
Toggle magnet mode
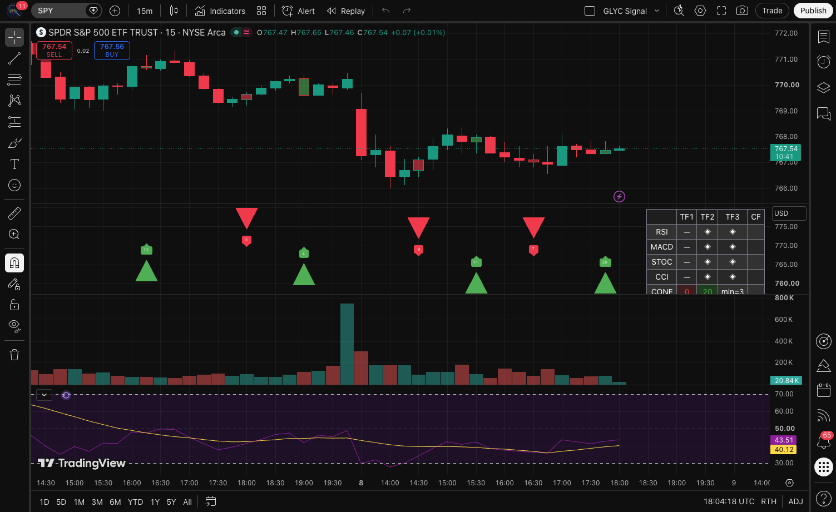[14, 262]
